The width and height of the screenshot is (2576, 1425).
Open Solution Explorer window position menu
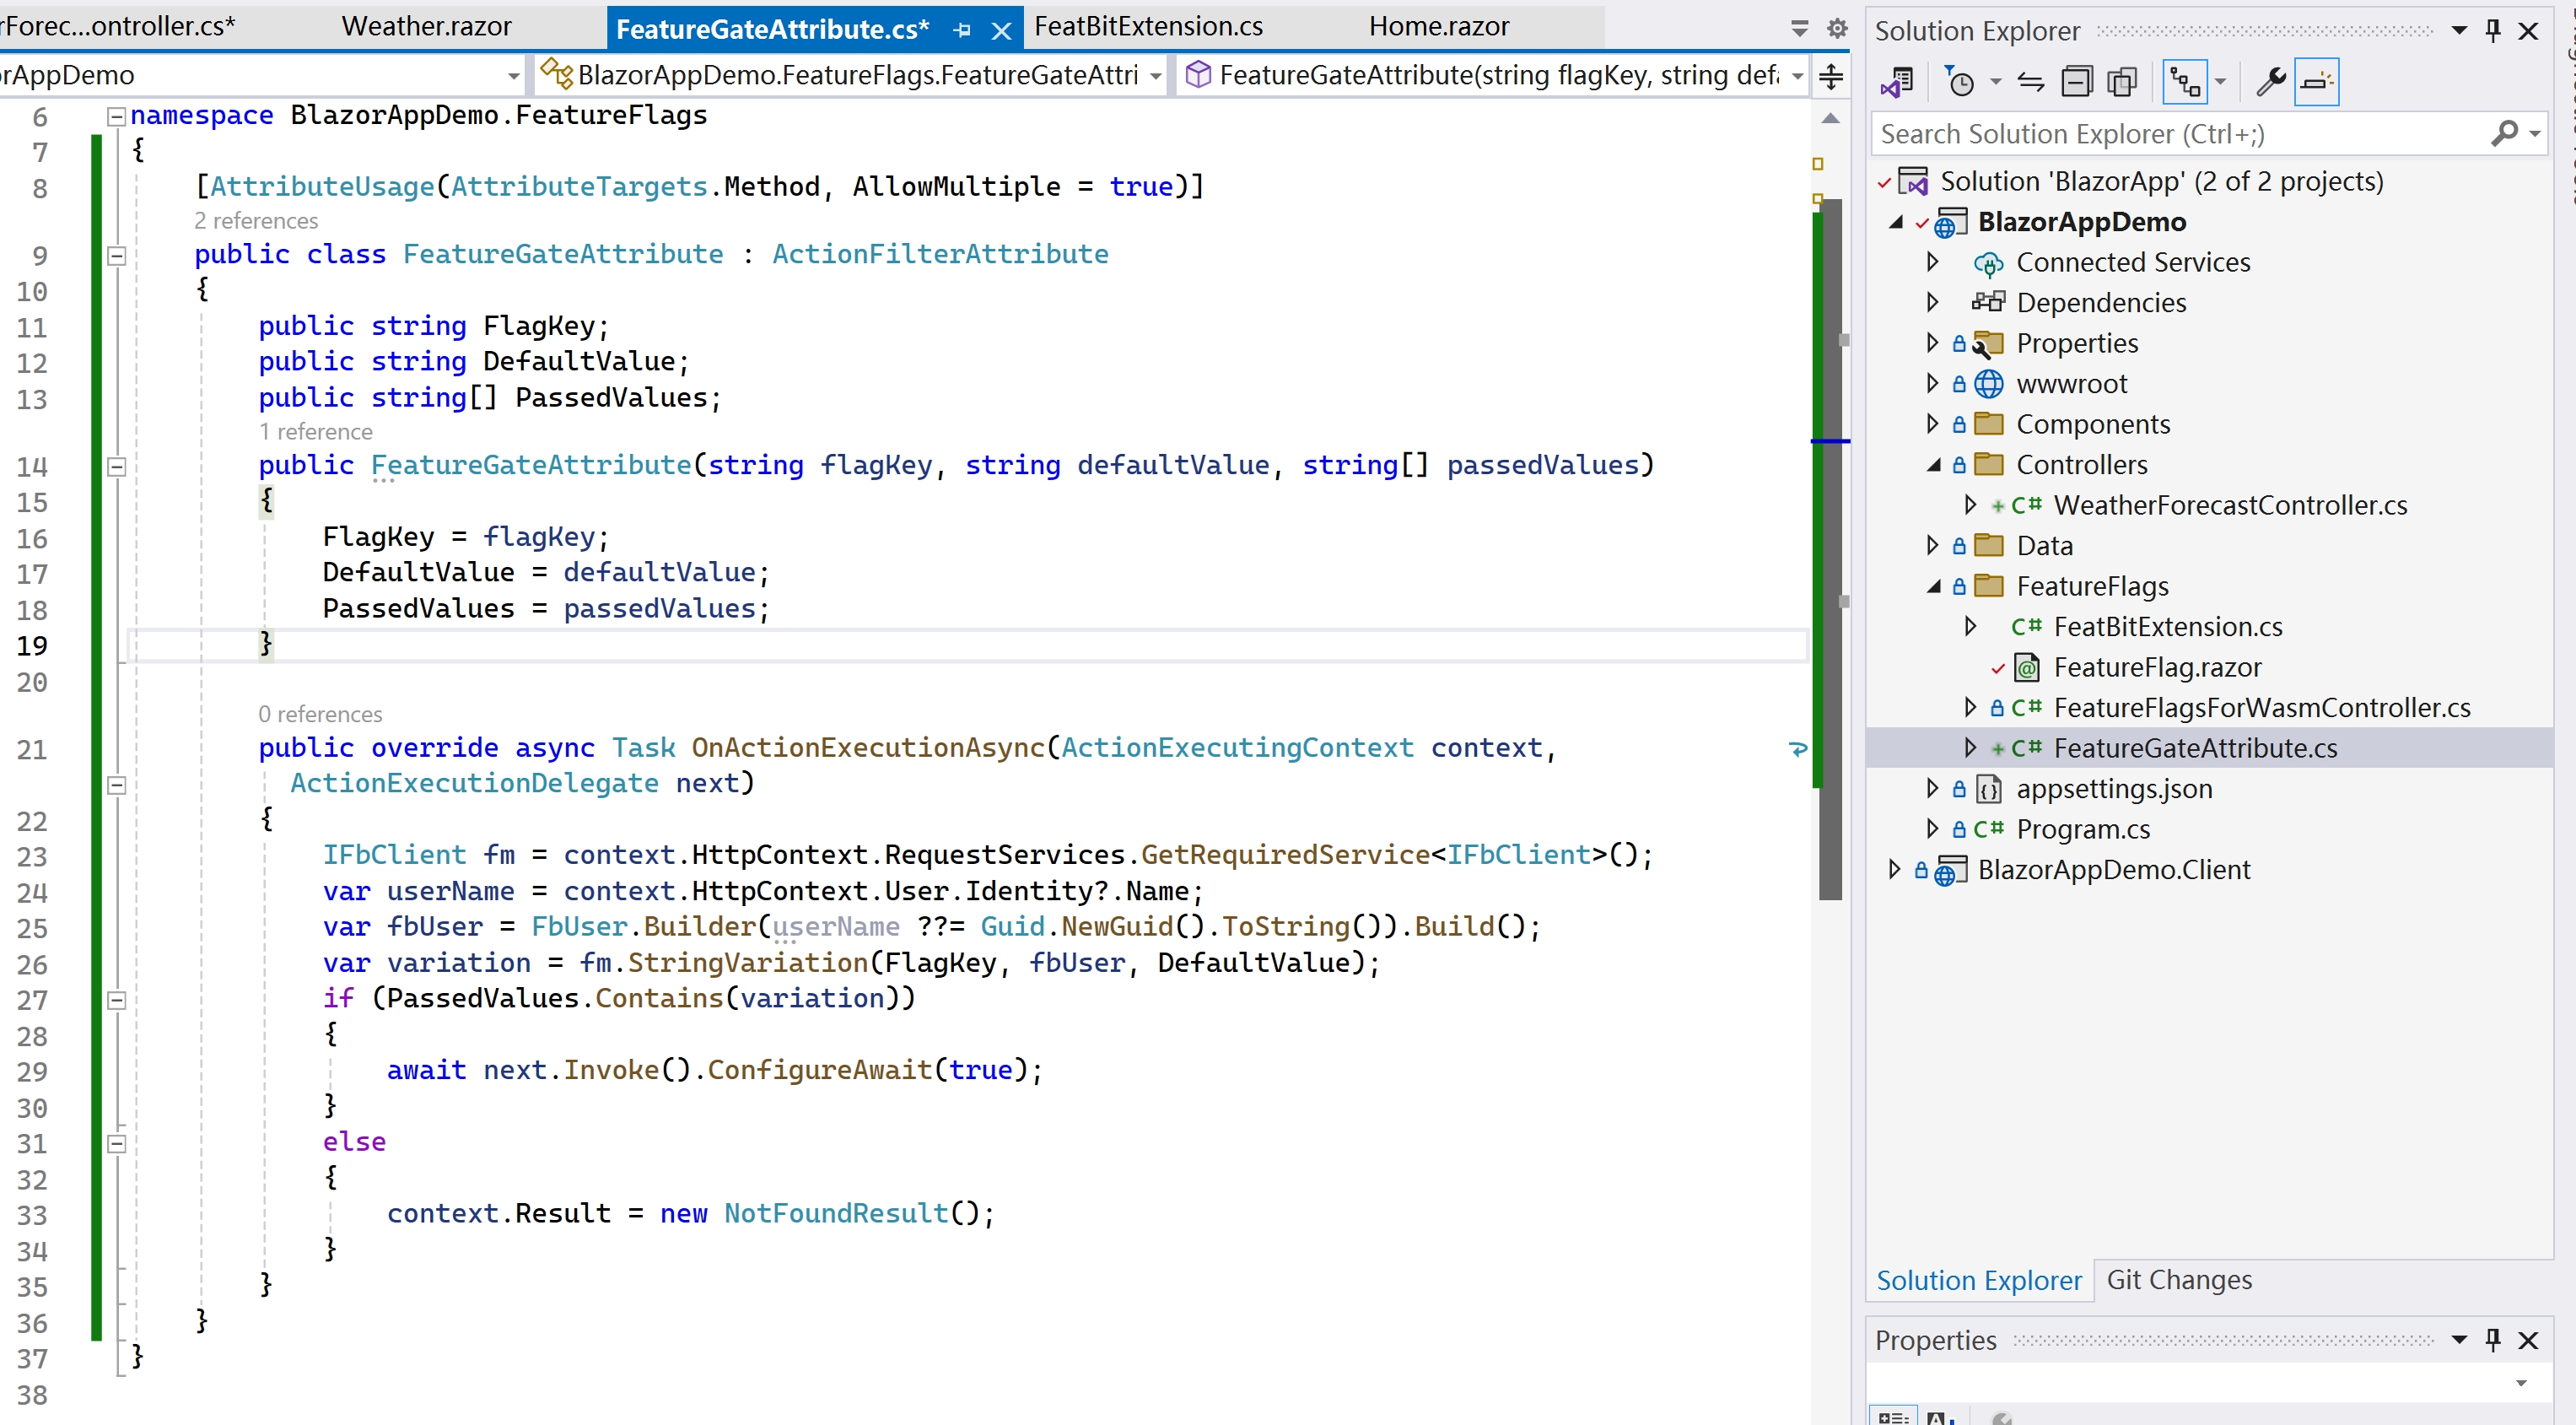pos(2459,31)
